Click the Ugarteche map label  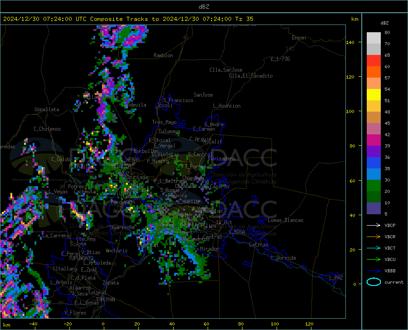(x=122, y=227)
